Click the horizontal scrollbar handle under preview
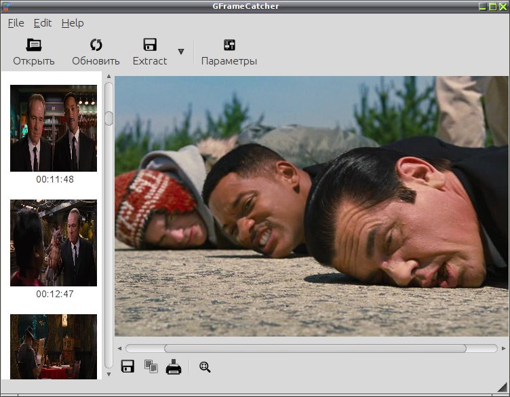 click(x=315, y=348)
